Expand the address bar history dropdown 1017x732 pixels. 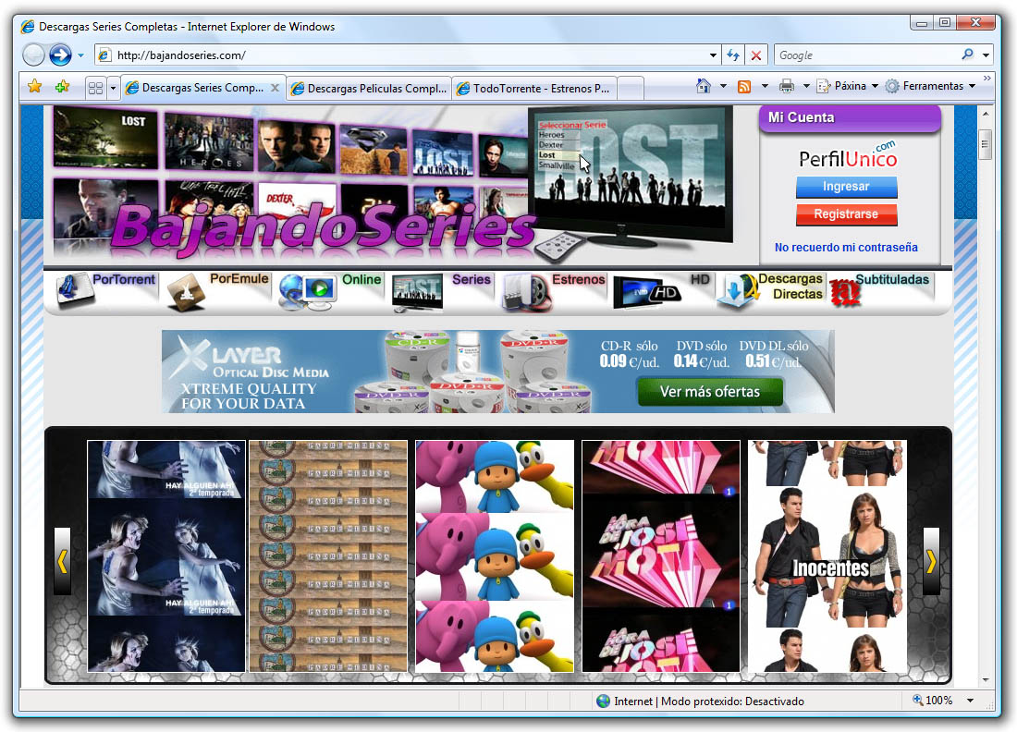pos(713,55)
